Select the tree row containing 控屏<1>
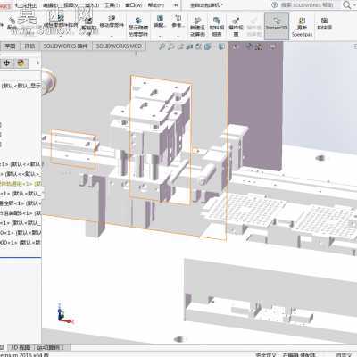Viewport: 357px width, 357px height. pyautogui.click(x=21, y=203)
